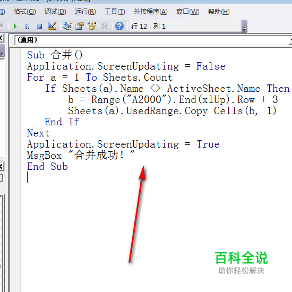
Task: Close the project explorer side panel
Action: coord(2,38)
